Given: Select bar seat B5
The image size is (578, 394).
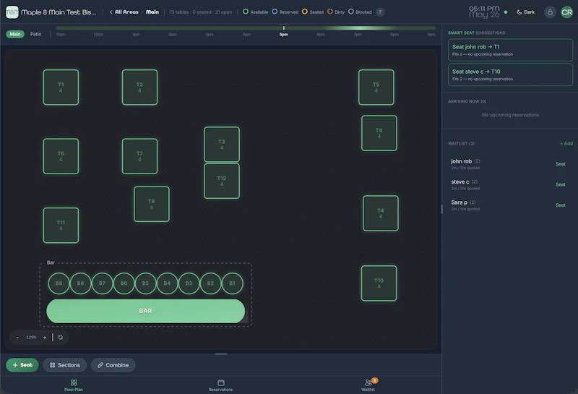Looking at the screenshot, I should (x=146, y=283).
